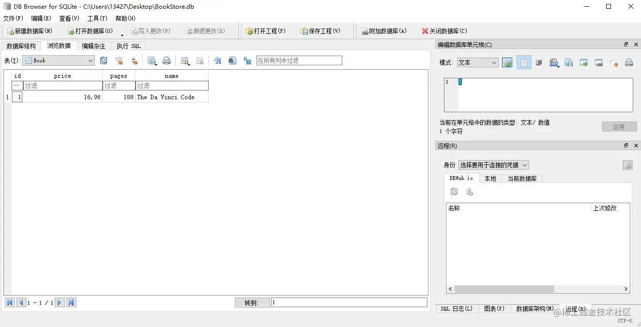Screen dimensions: 641x327
Task: Click Save Project (保存工程) button
Action: coord(320,31)
